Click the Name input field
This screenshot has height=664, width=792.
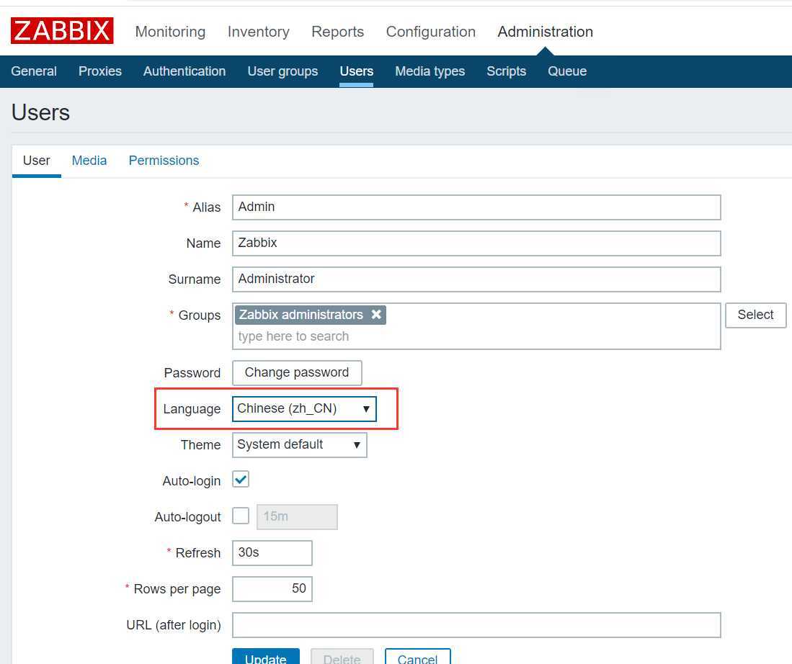(476, 243)
